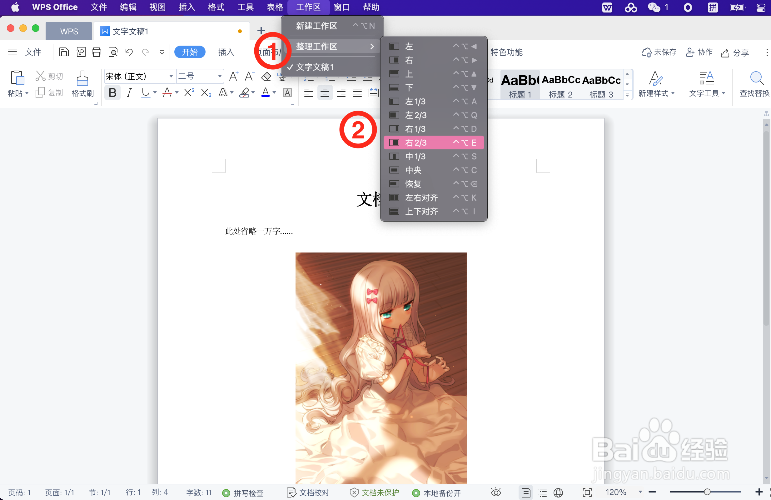Choose 左右对齐 layout option
Screen dimensions: 771x500
(x=433, y=198)
